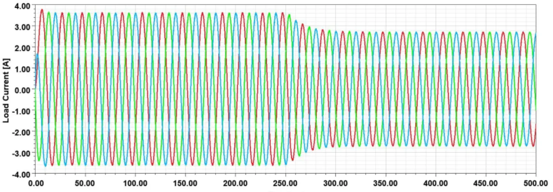Click the 250.00 x-axis label
Screen dimensions: 553x192
coord(286,183)
